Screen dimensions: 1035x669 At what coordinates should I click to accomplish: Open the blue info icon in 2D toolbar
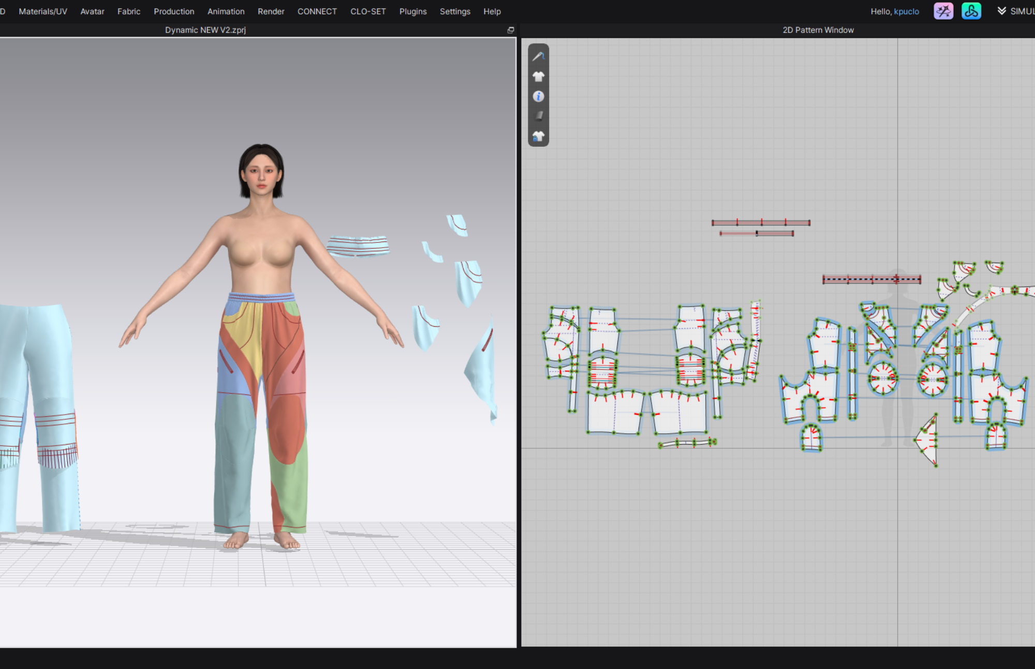(538, 97)
